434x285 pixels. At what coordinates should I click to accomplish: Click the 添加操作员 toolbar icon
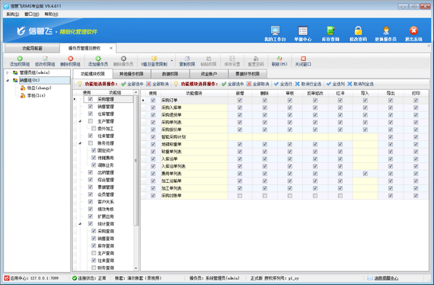tap(98, 59)
